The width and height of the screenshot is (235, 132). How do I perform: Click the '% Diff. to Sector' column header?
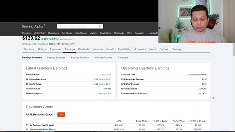click(160, 121)
